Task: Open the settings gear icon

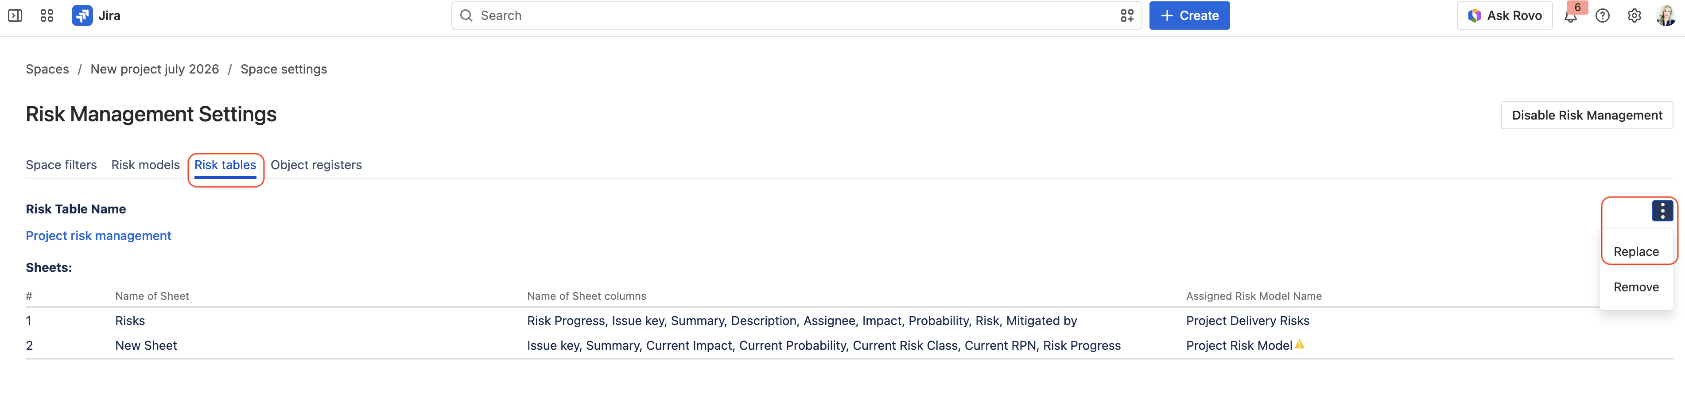Action: pyautogui.click(x=1634, y=15)
